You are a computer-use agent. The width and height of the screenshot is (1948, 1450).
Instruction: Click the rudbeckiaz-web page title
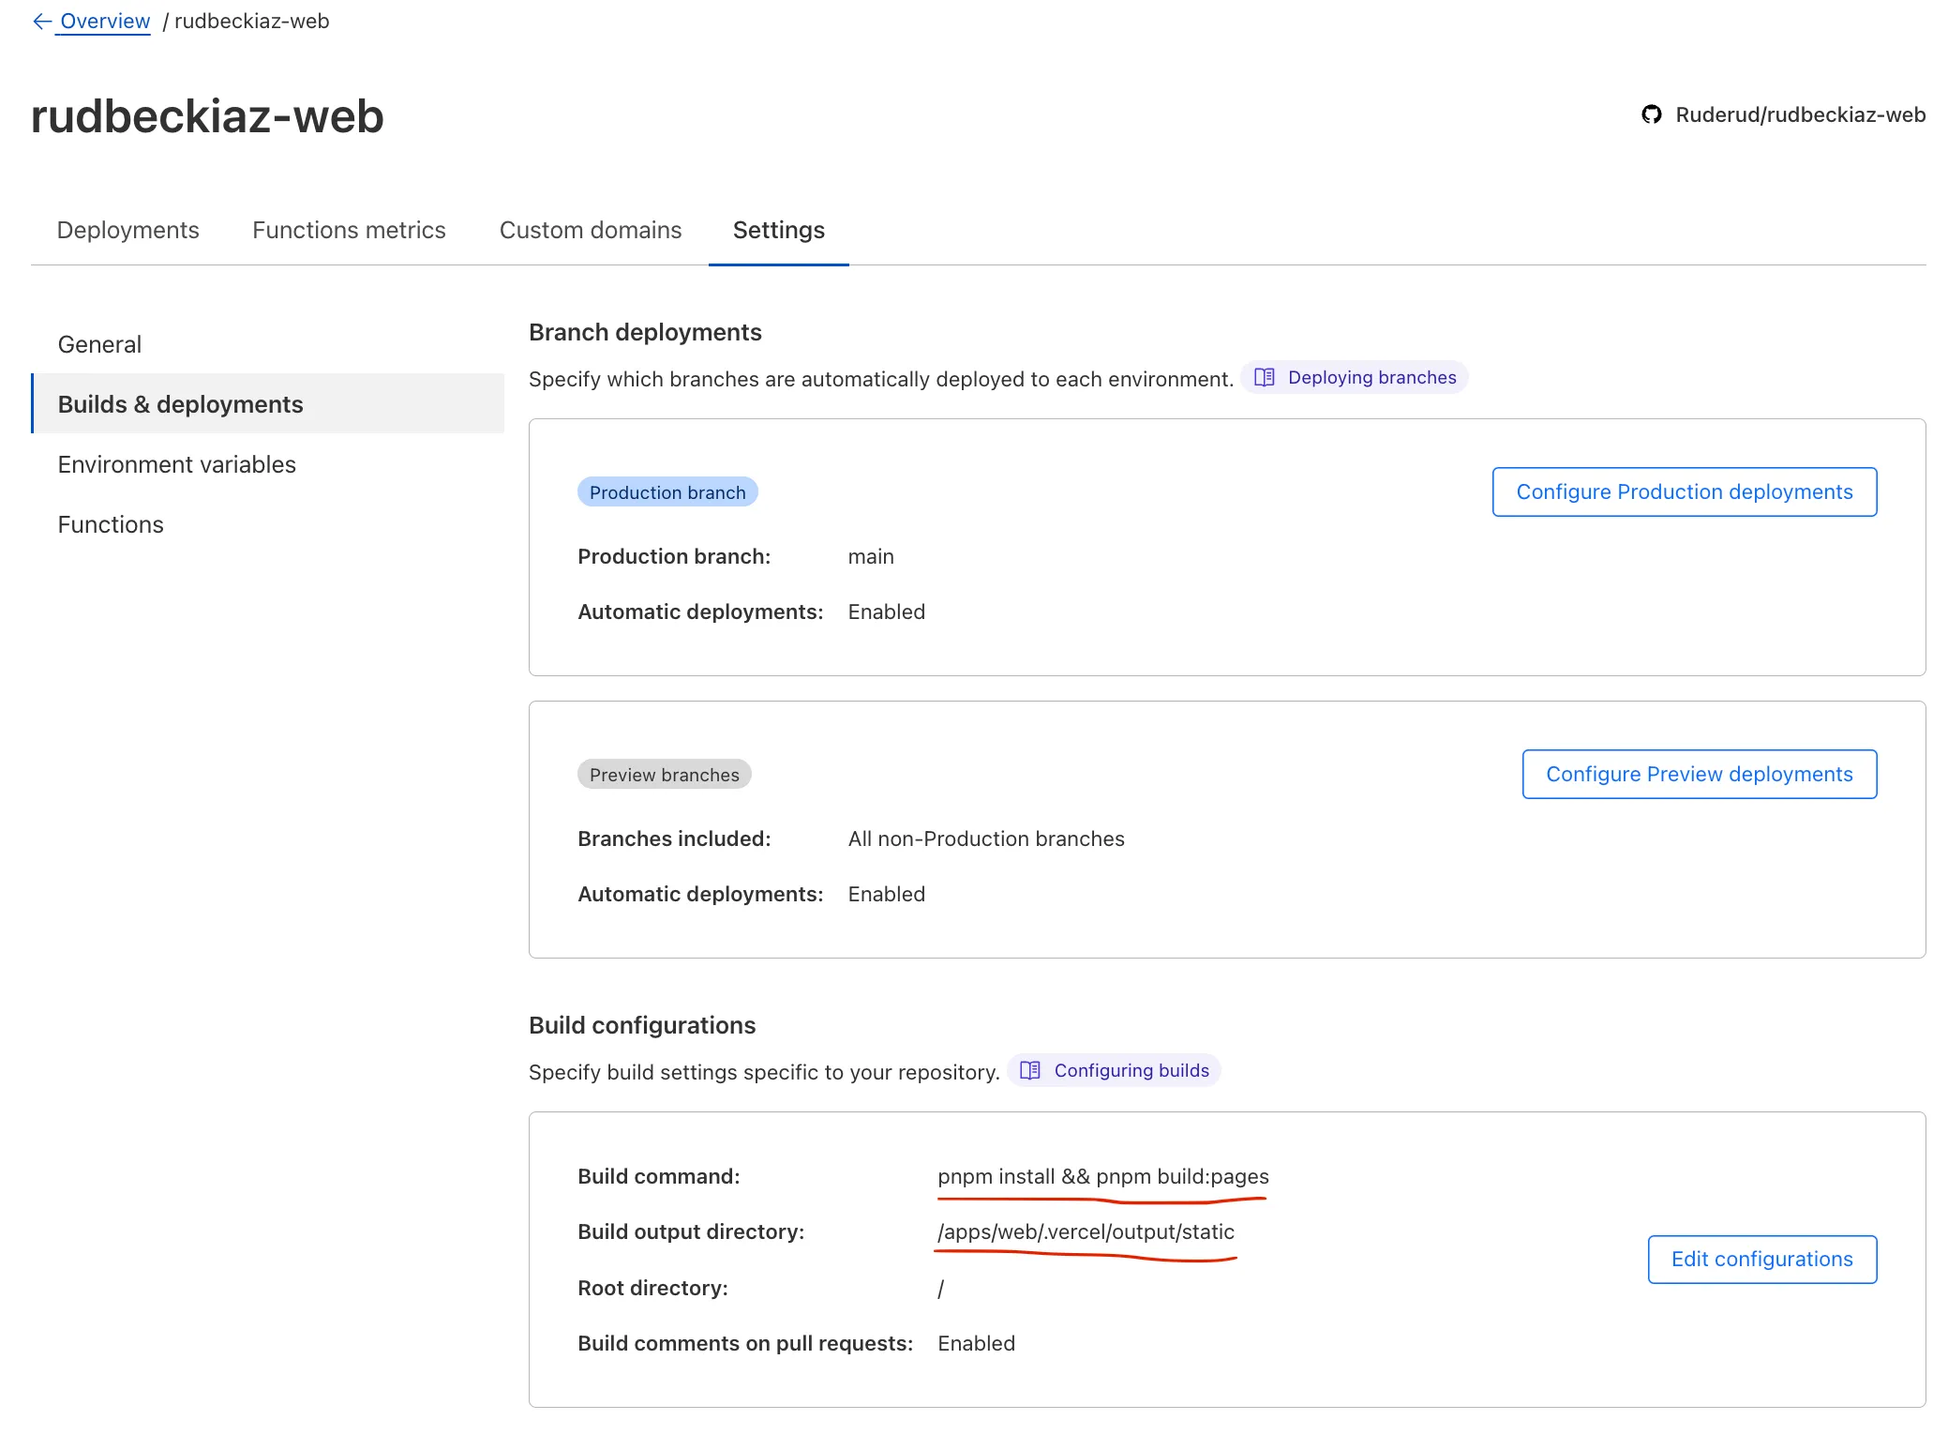(x=207, y=116)
